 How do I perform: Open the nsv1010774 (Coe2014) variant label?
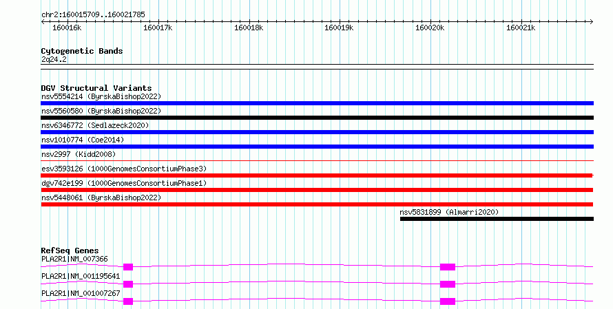[x=83, y=140]
